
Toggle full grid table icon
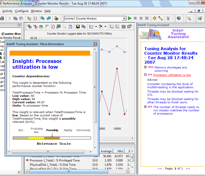coord(124,27)
